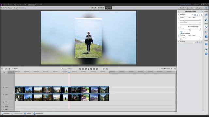Open the Erstellen dropdown
The image size is (209, 117).
point(183,8)
